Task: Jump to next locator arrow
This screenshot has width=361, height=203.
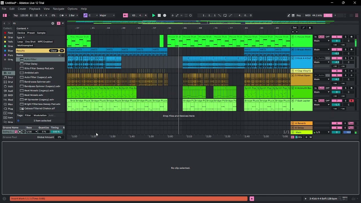Action: point(296,32)
